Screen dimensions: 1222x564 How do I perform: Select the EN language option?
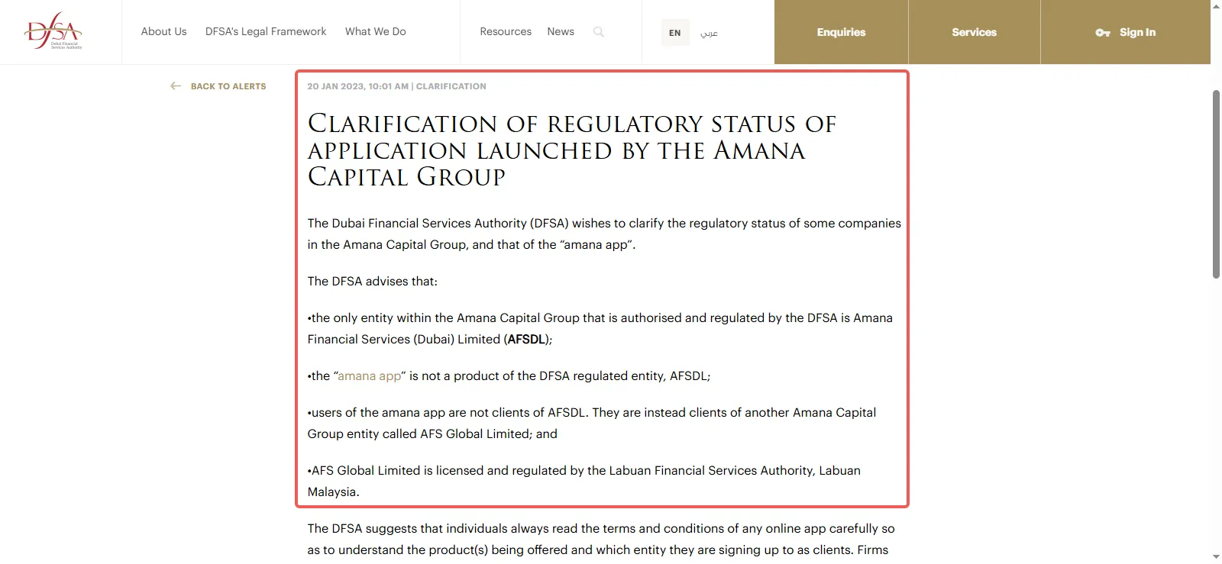pyautogui.click(x=675, y=33)
